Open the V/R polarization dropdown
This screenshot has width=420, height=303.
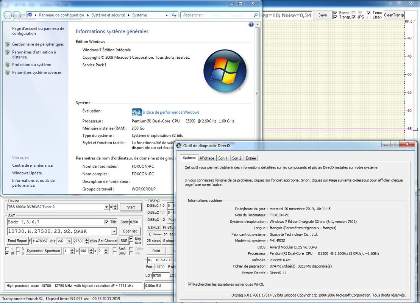[69, 241]
